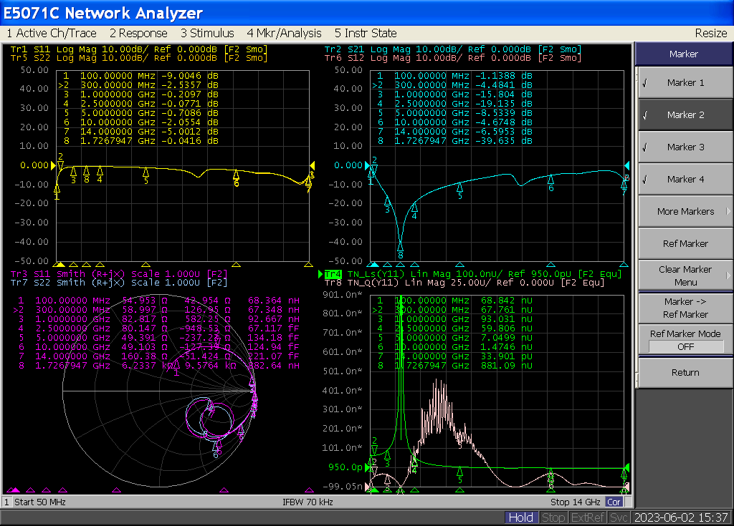The height and width of the screenshot is (526, 734).
Task: Click the Marker softkey menu title
Action: click(683, 54)
